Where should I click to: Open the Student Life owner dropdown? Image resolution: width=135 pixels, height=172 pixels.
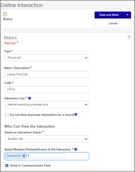pyautogui.click(x=47, y=139)
